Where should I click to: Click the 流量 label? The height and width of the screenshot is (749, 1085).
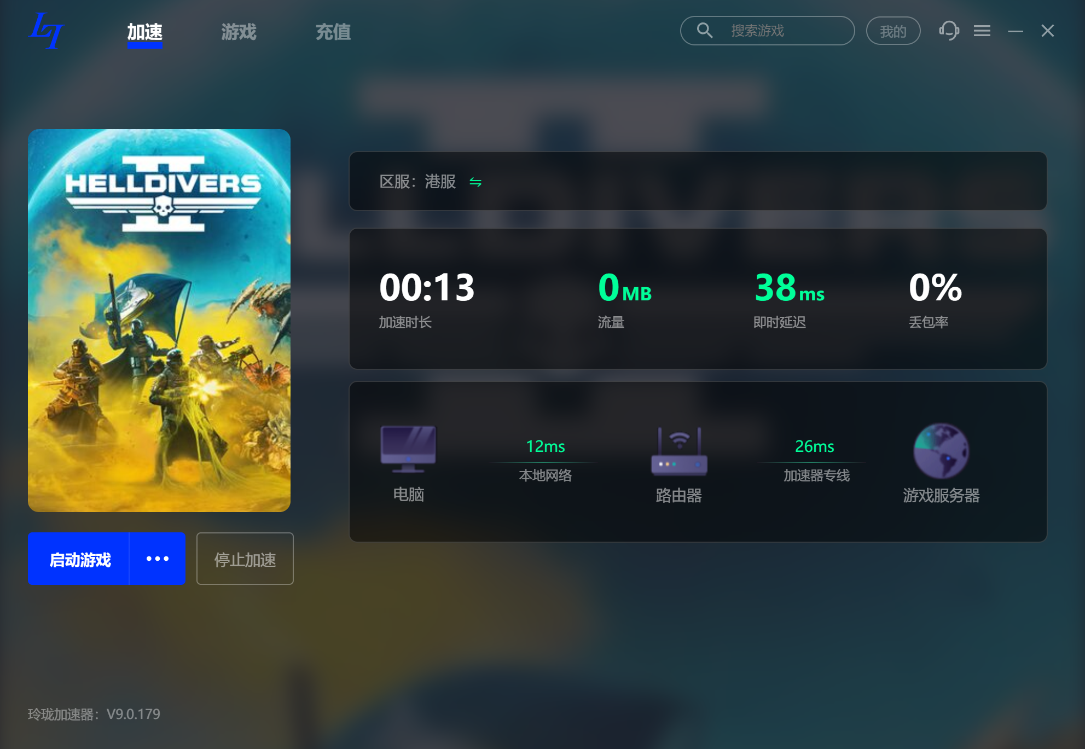click(611, 322)
